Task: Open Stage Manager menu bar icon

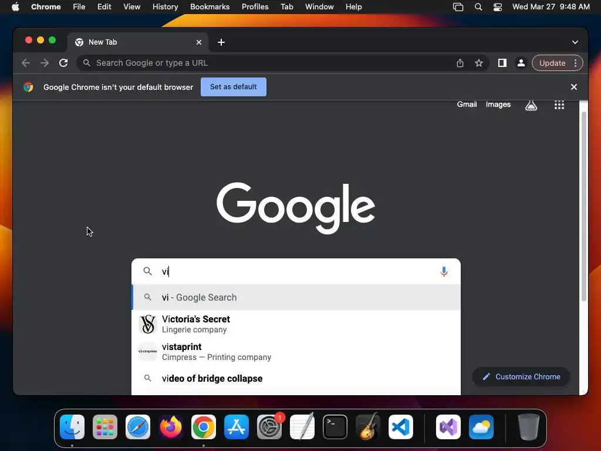Action: [x=458, y=7]
